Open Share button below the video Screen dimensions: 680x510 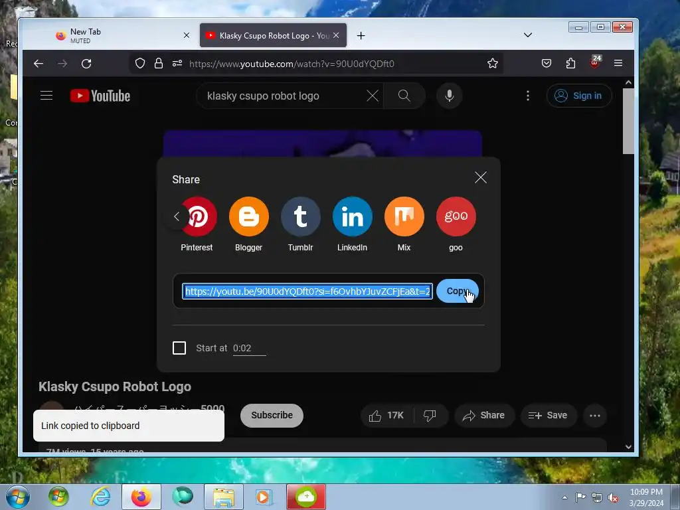484,416
